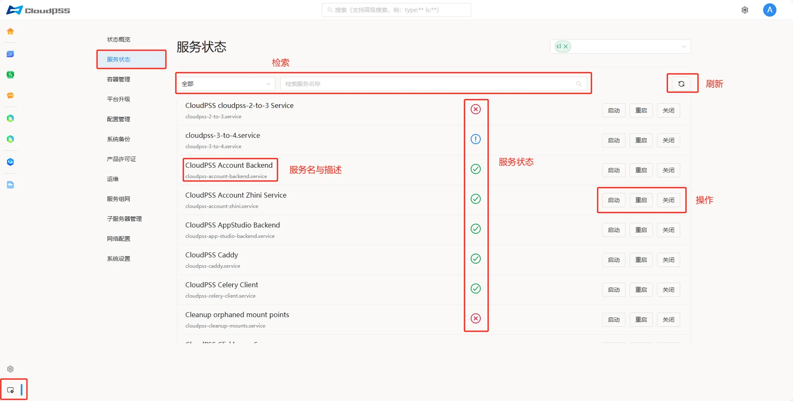Open 子服务器管理 menu item

124,219
